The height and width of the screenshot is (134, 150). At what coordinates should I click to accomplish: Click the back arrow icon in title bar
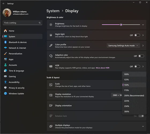pyautogui.click(x=4, y=3)
